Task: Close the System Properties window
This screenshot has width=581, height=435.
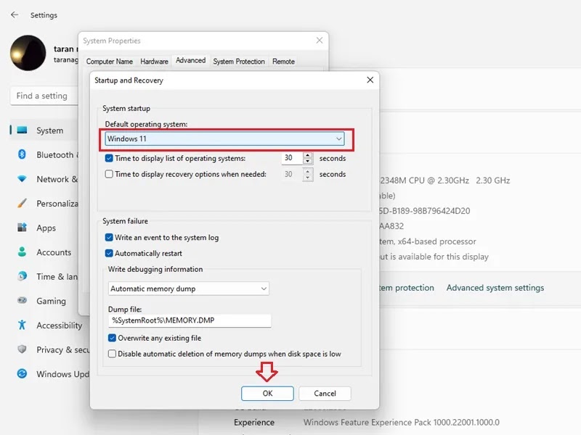Action: pos(320,41)
